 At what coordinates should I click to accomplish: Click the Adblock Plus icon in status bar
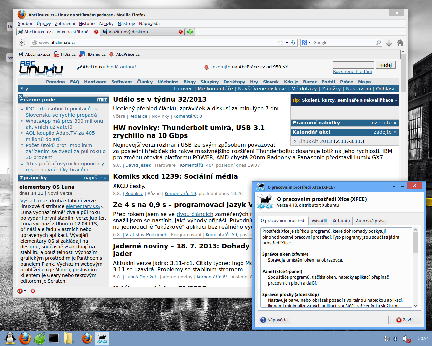[x=20, y=291]
